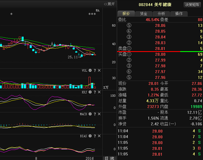Image resolution: width=203 pixels, height=160 pixels.
Task: Select buy level 2 price 27.99
Action: 160,60
